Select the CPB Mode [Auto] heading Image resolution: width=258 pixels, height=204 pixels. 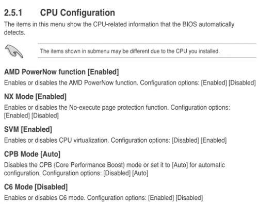point(32,154)
